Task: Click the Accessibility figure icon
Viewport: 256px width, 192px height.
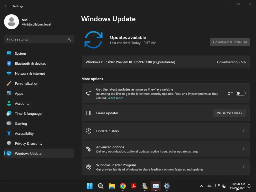Action: point(9,133)
